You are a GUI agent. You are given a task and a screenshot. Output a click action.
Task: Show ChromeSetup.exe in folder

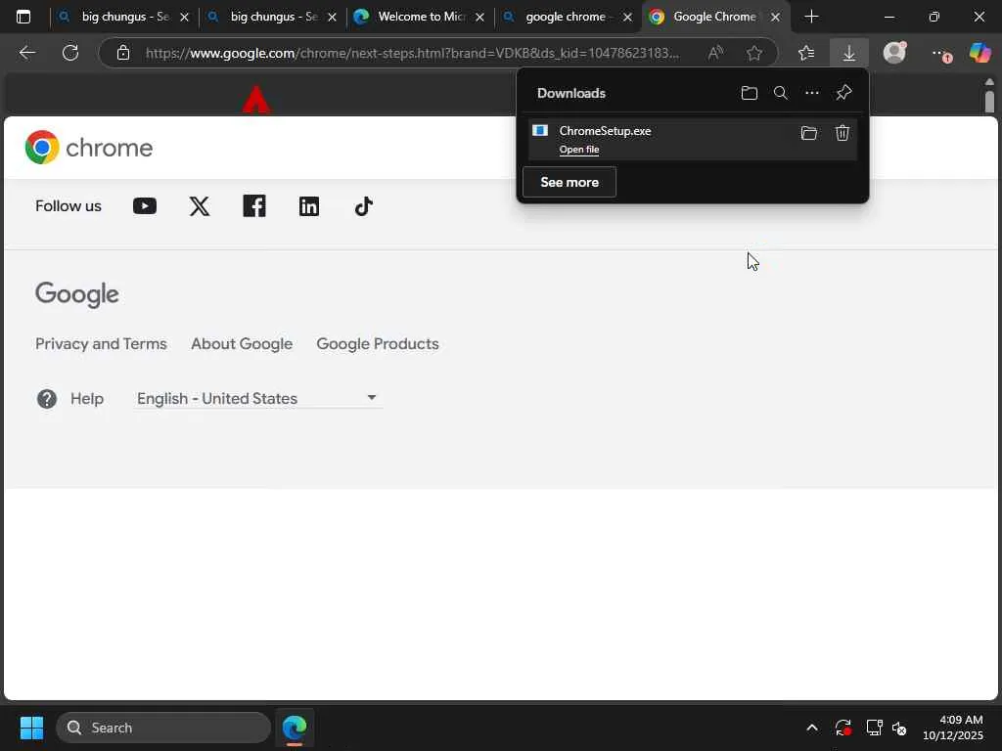[809, 133]
